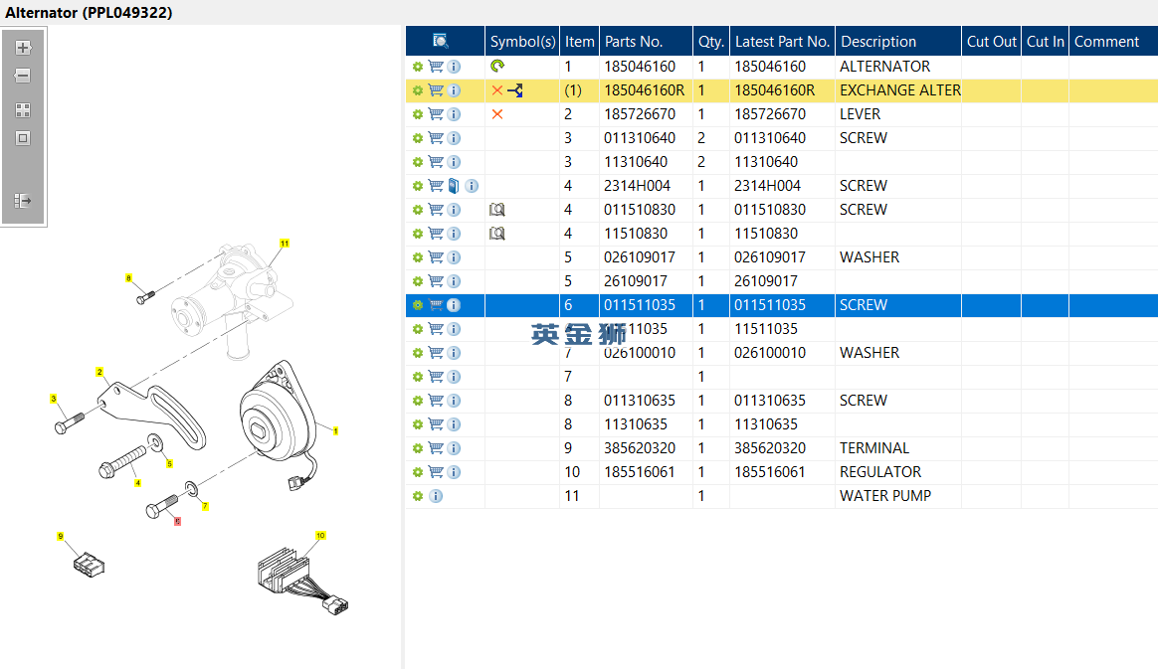Image resolution: width=1158 pixels, height=669 pixels.
Task: Click gear icon on selected 011511035 row
Action: tap(417, 305)
